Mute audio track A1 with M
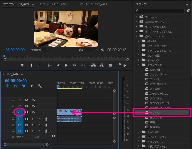 (33, 119)
